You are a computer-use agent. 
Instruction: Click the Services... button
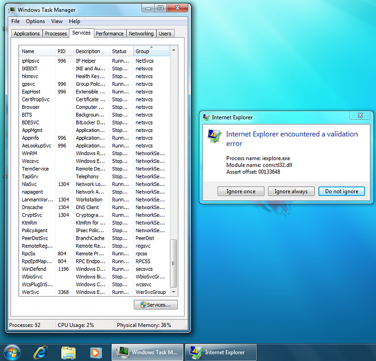coord(156,305)
